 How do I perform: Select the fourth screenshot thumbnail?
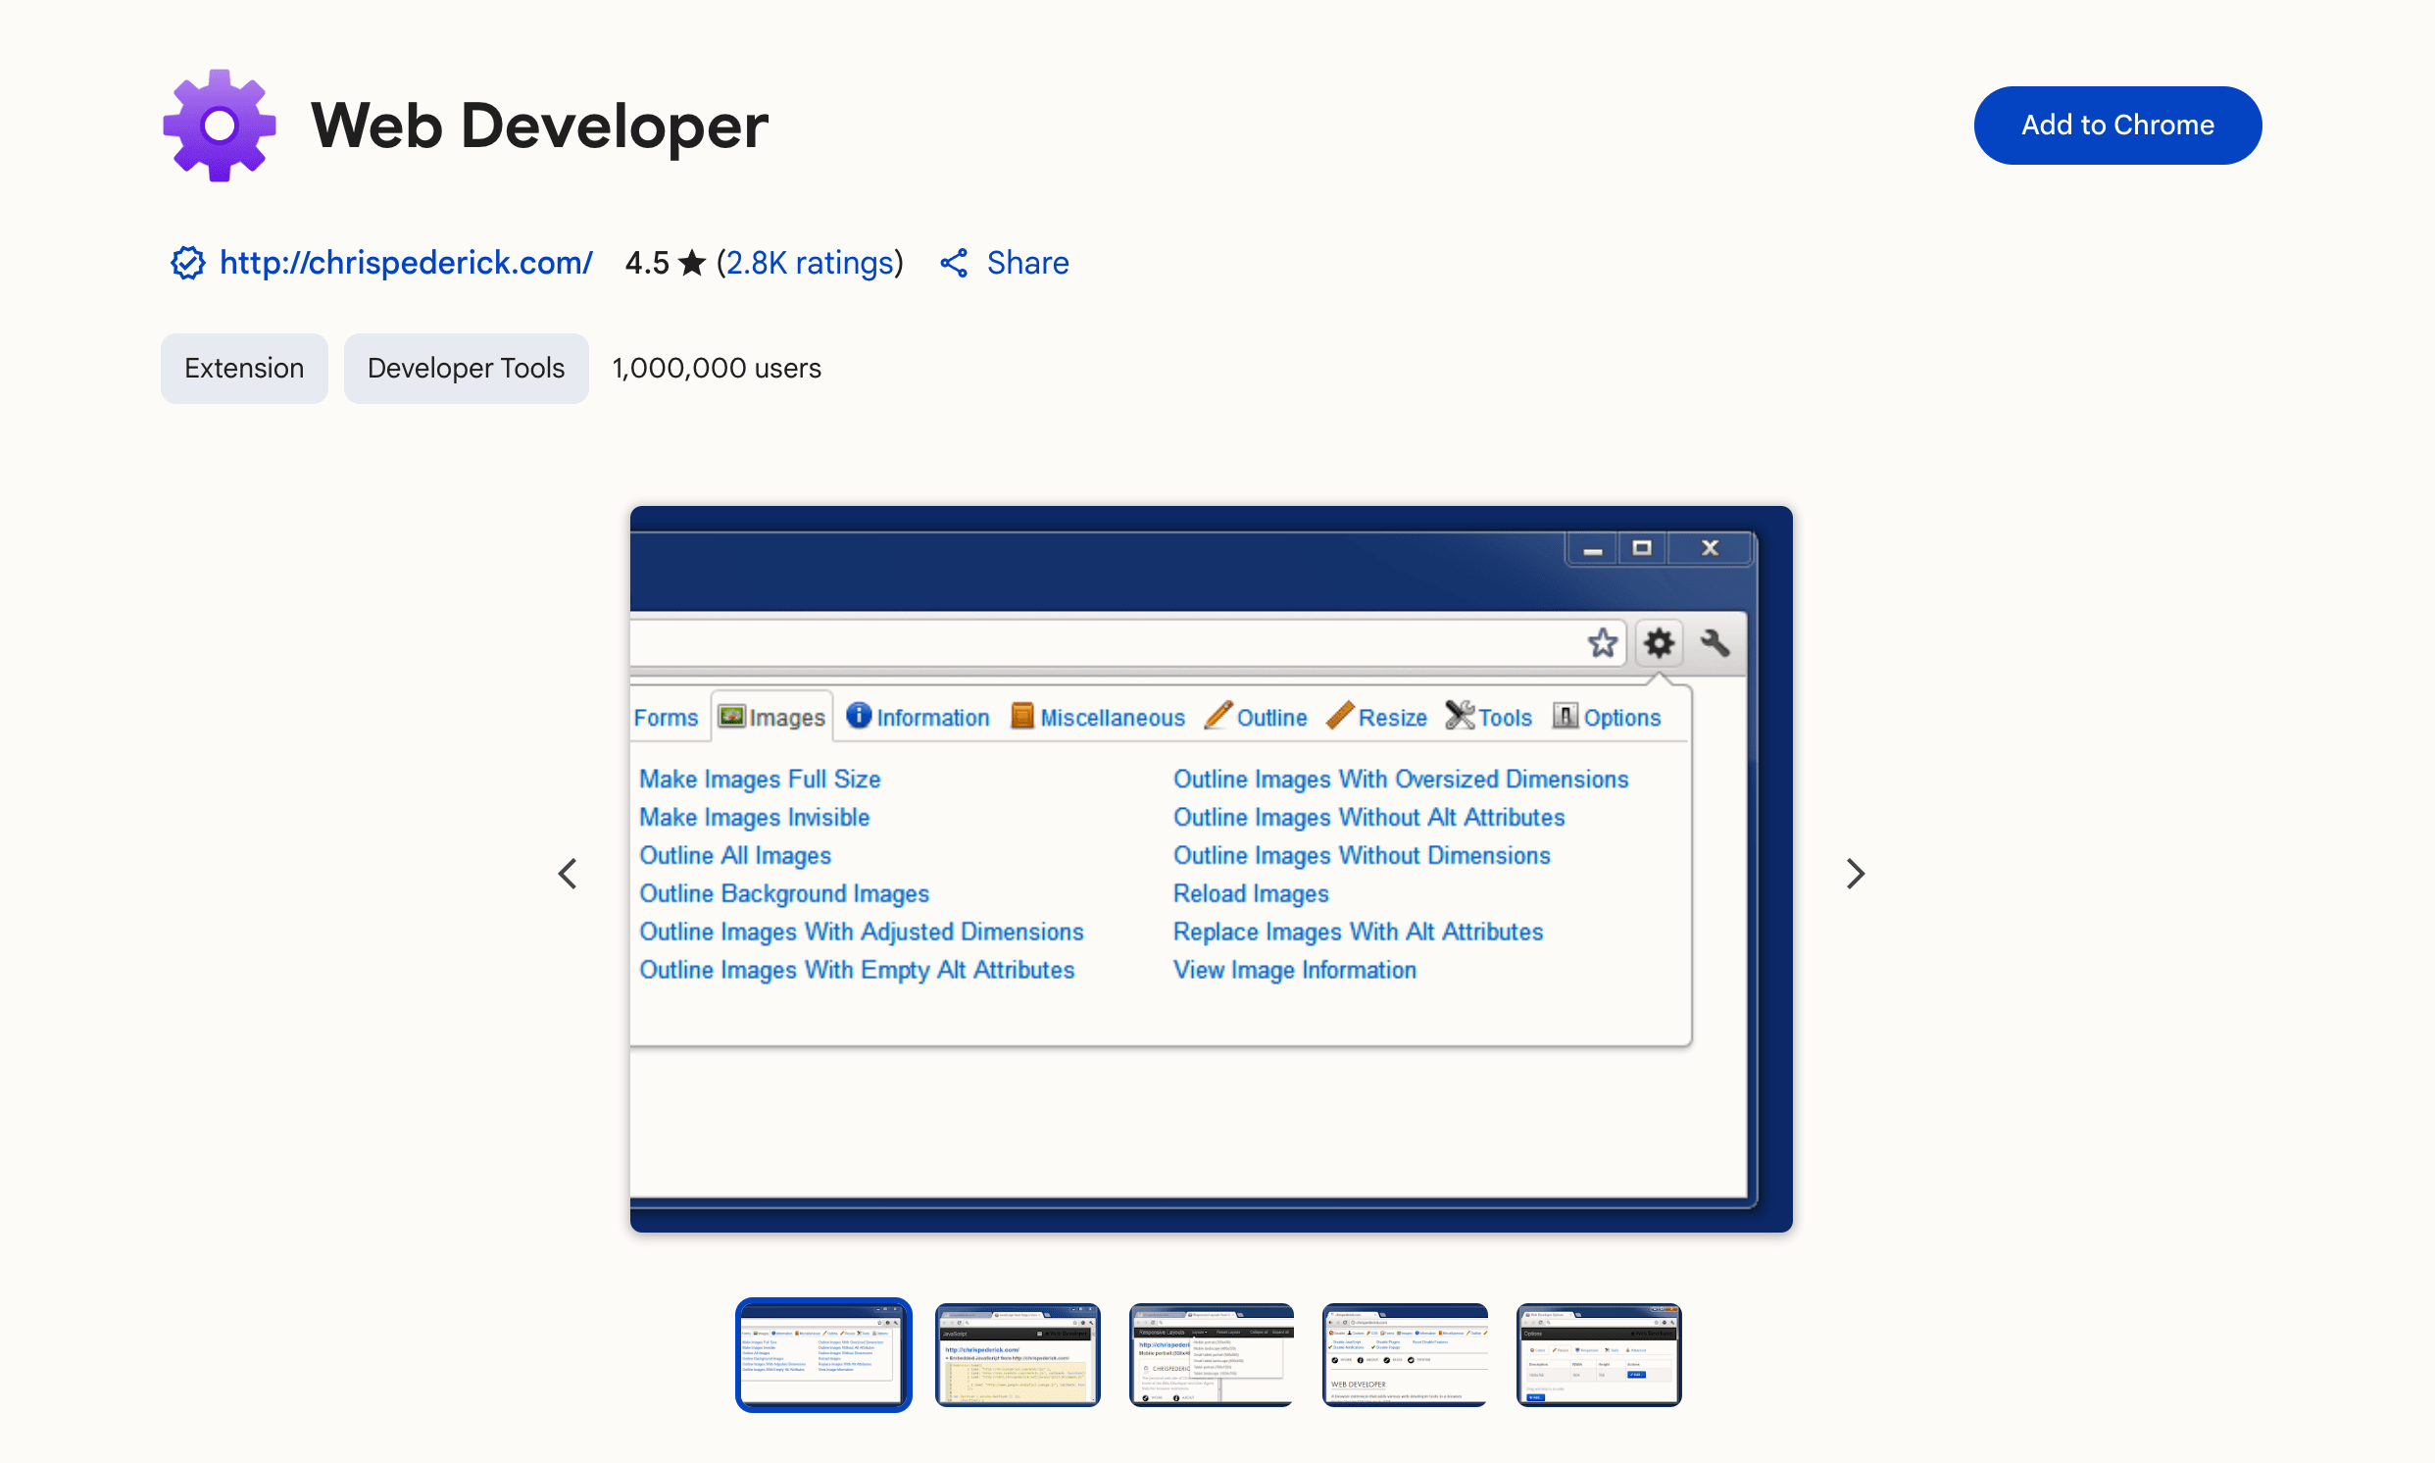(x=1404, y=1354)
